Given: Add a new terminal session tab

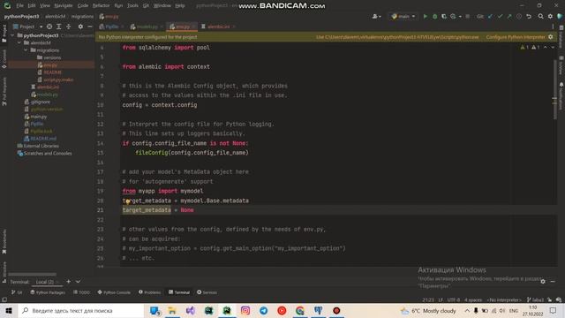Looking at the screenshot, I should (69, 282).
